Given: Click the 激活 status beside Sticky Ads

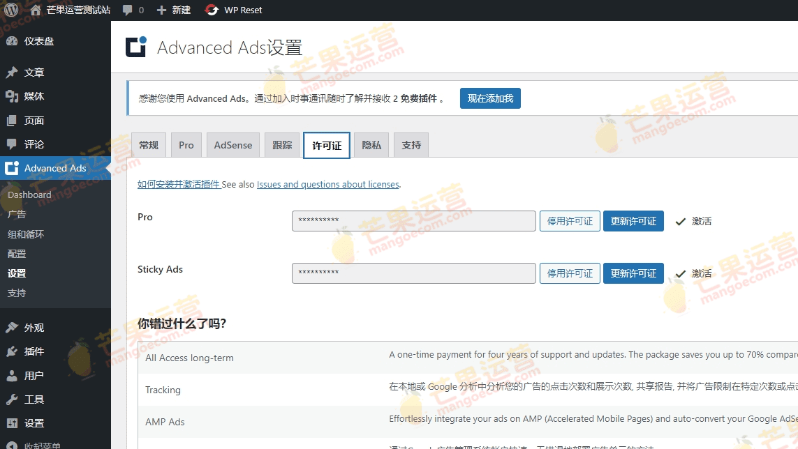Looking at the screenshot, I should pos(701,273).
